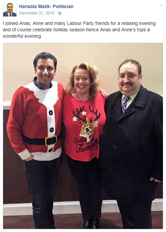Click the words wonderful evening in post
This screenshot has height=232, width=166.
(22, 36)
